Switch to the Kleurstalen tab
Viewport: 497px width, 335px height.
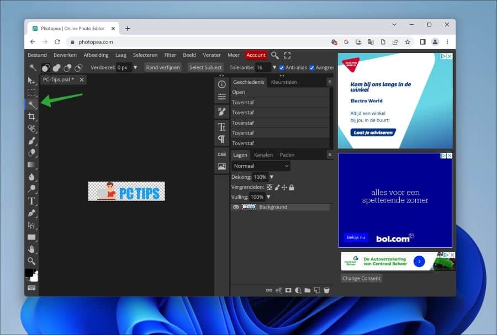pos(284,82)
